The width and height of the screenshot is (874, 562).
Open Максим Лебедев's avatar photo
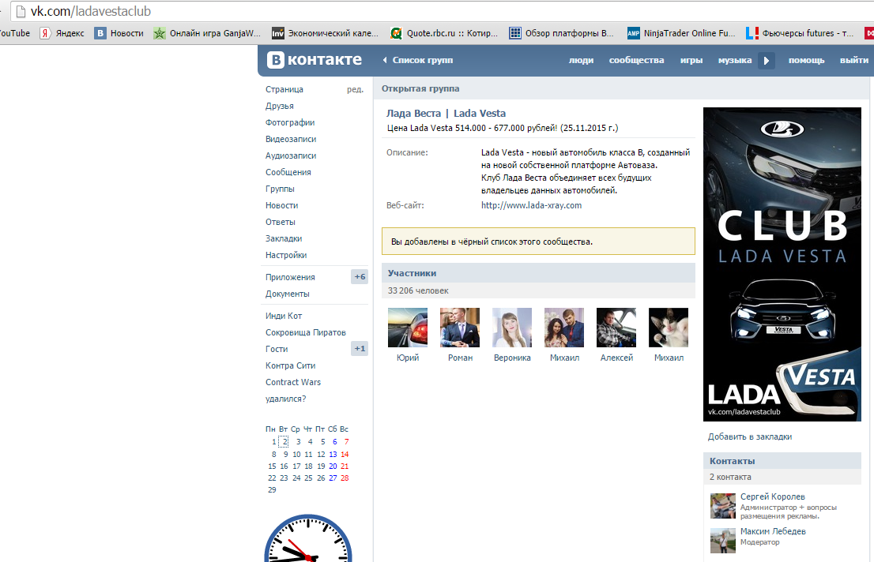pos(723,540)
